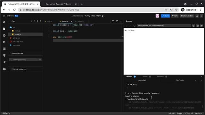Click the privacy icon next to sandbox name
The height and width of the screenshot is (115, 205).
click(102, 16)
